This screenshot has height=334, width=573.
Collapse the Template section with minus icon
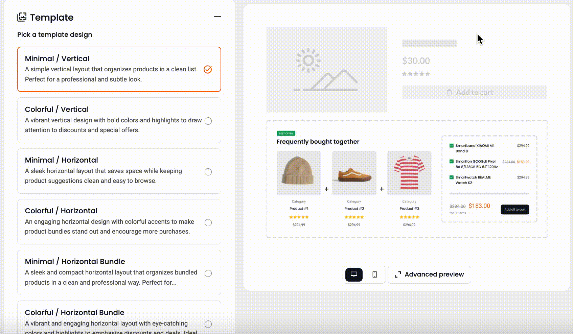click(x=217, y=17)
